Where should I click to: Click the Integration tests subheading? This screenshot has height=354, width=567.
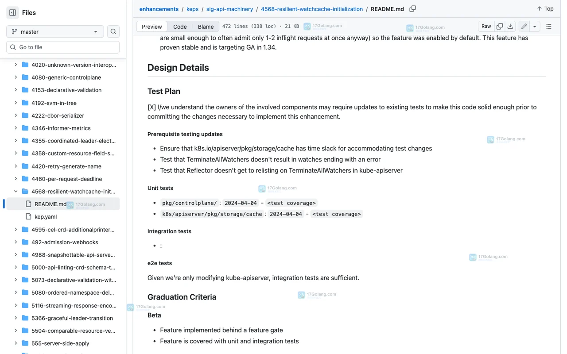[169, 231]
